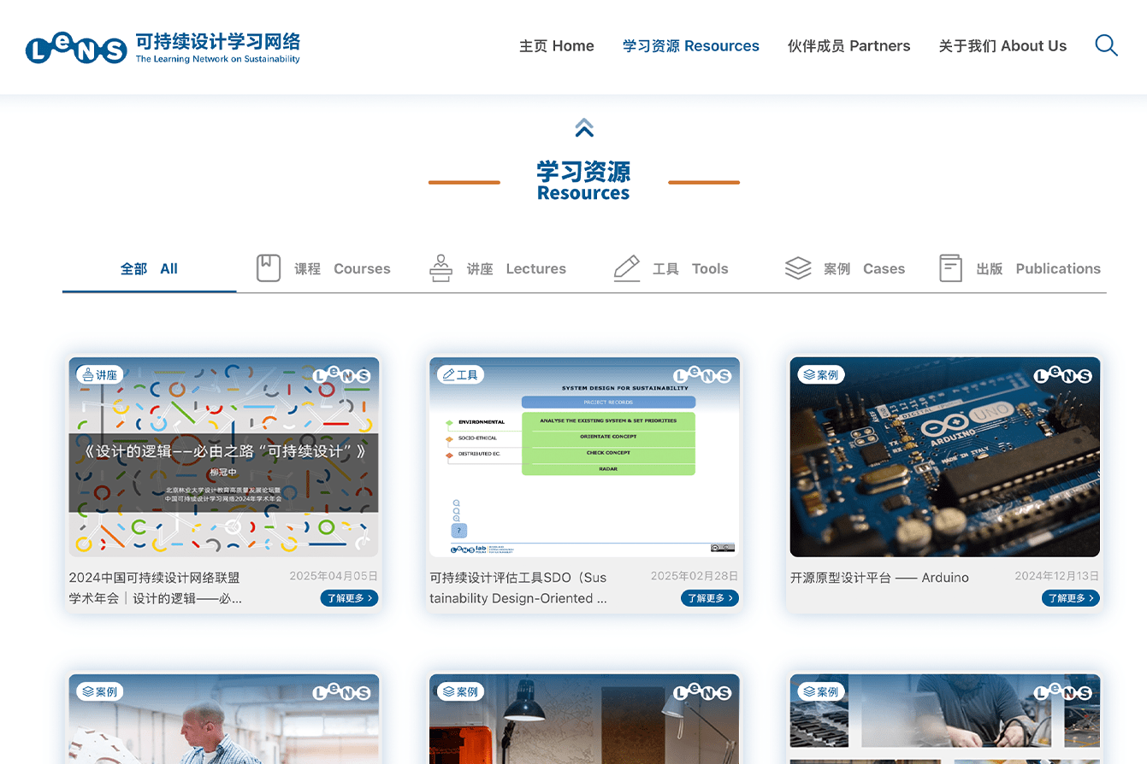Click title 2024中国可持续设计网络联盟学术年会

(x=156, y=588)
